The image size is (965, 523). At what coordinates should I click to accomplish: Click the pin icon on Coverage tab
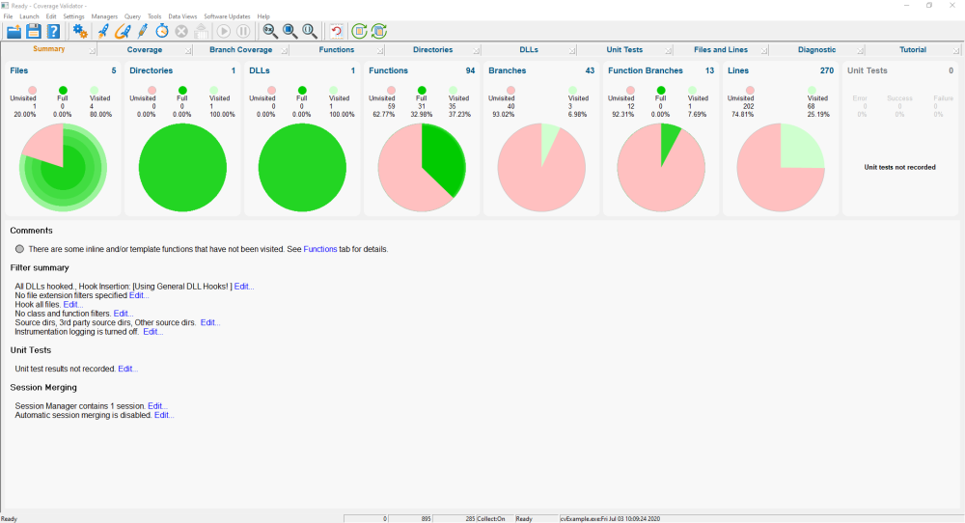coord(188,50)
